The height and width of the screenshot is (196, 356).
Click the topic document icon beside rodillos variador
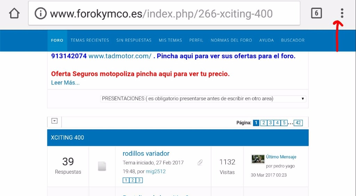pyautogui.click(x=102, y=166)
